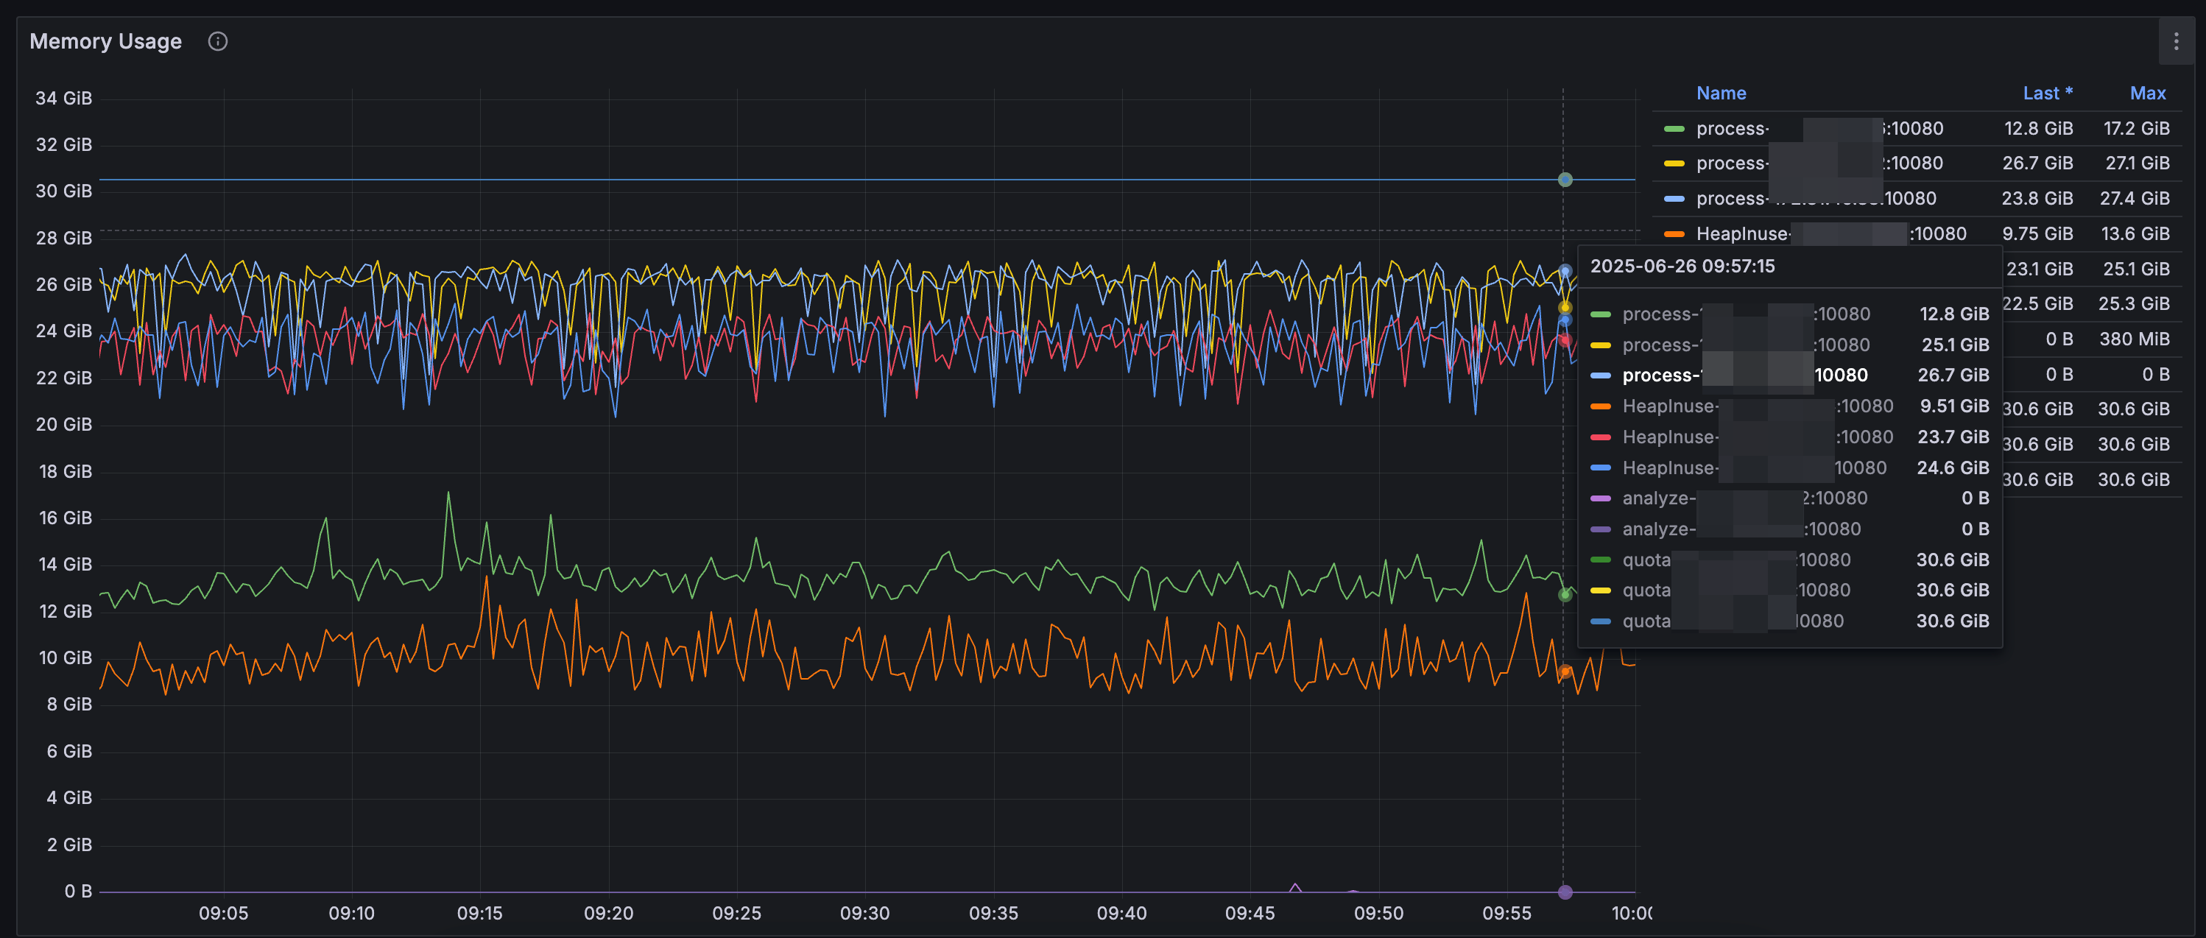Image resolution: width=2206 pixels, height=938 pixels.
Task: Click purple hover point at 0 B
Action: pyautogui.click(x=1565, y=892)
